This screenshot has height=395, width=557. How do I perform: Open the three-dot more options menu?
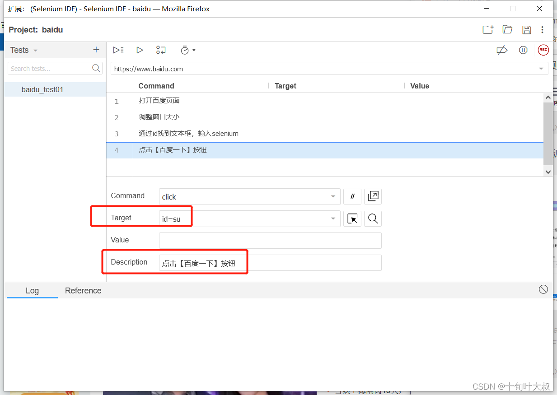tap(543, 30)
